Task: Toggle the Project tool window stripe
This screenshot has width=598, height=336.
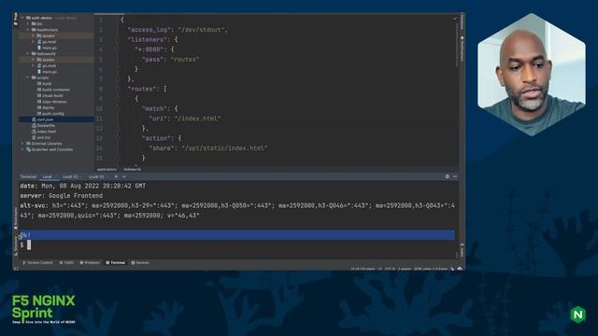Action: point(16,19)
